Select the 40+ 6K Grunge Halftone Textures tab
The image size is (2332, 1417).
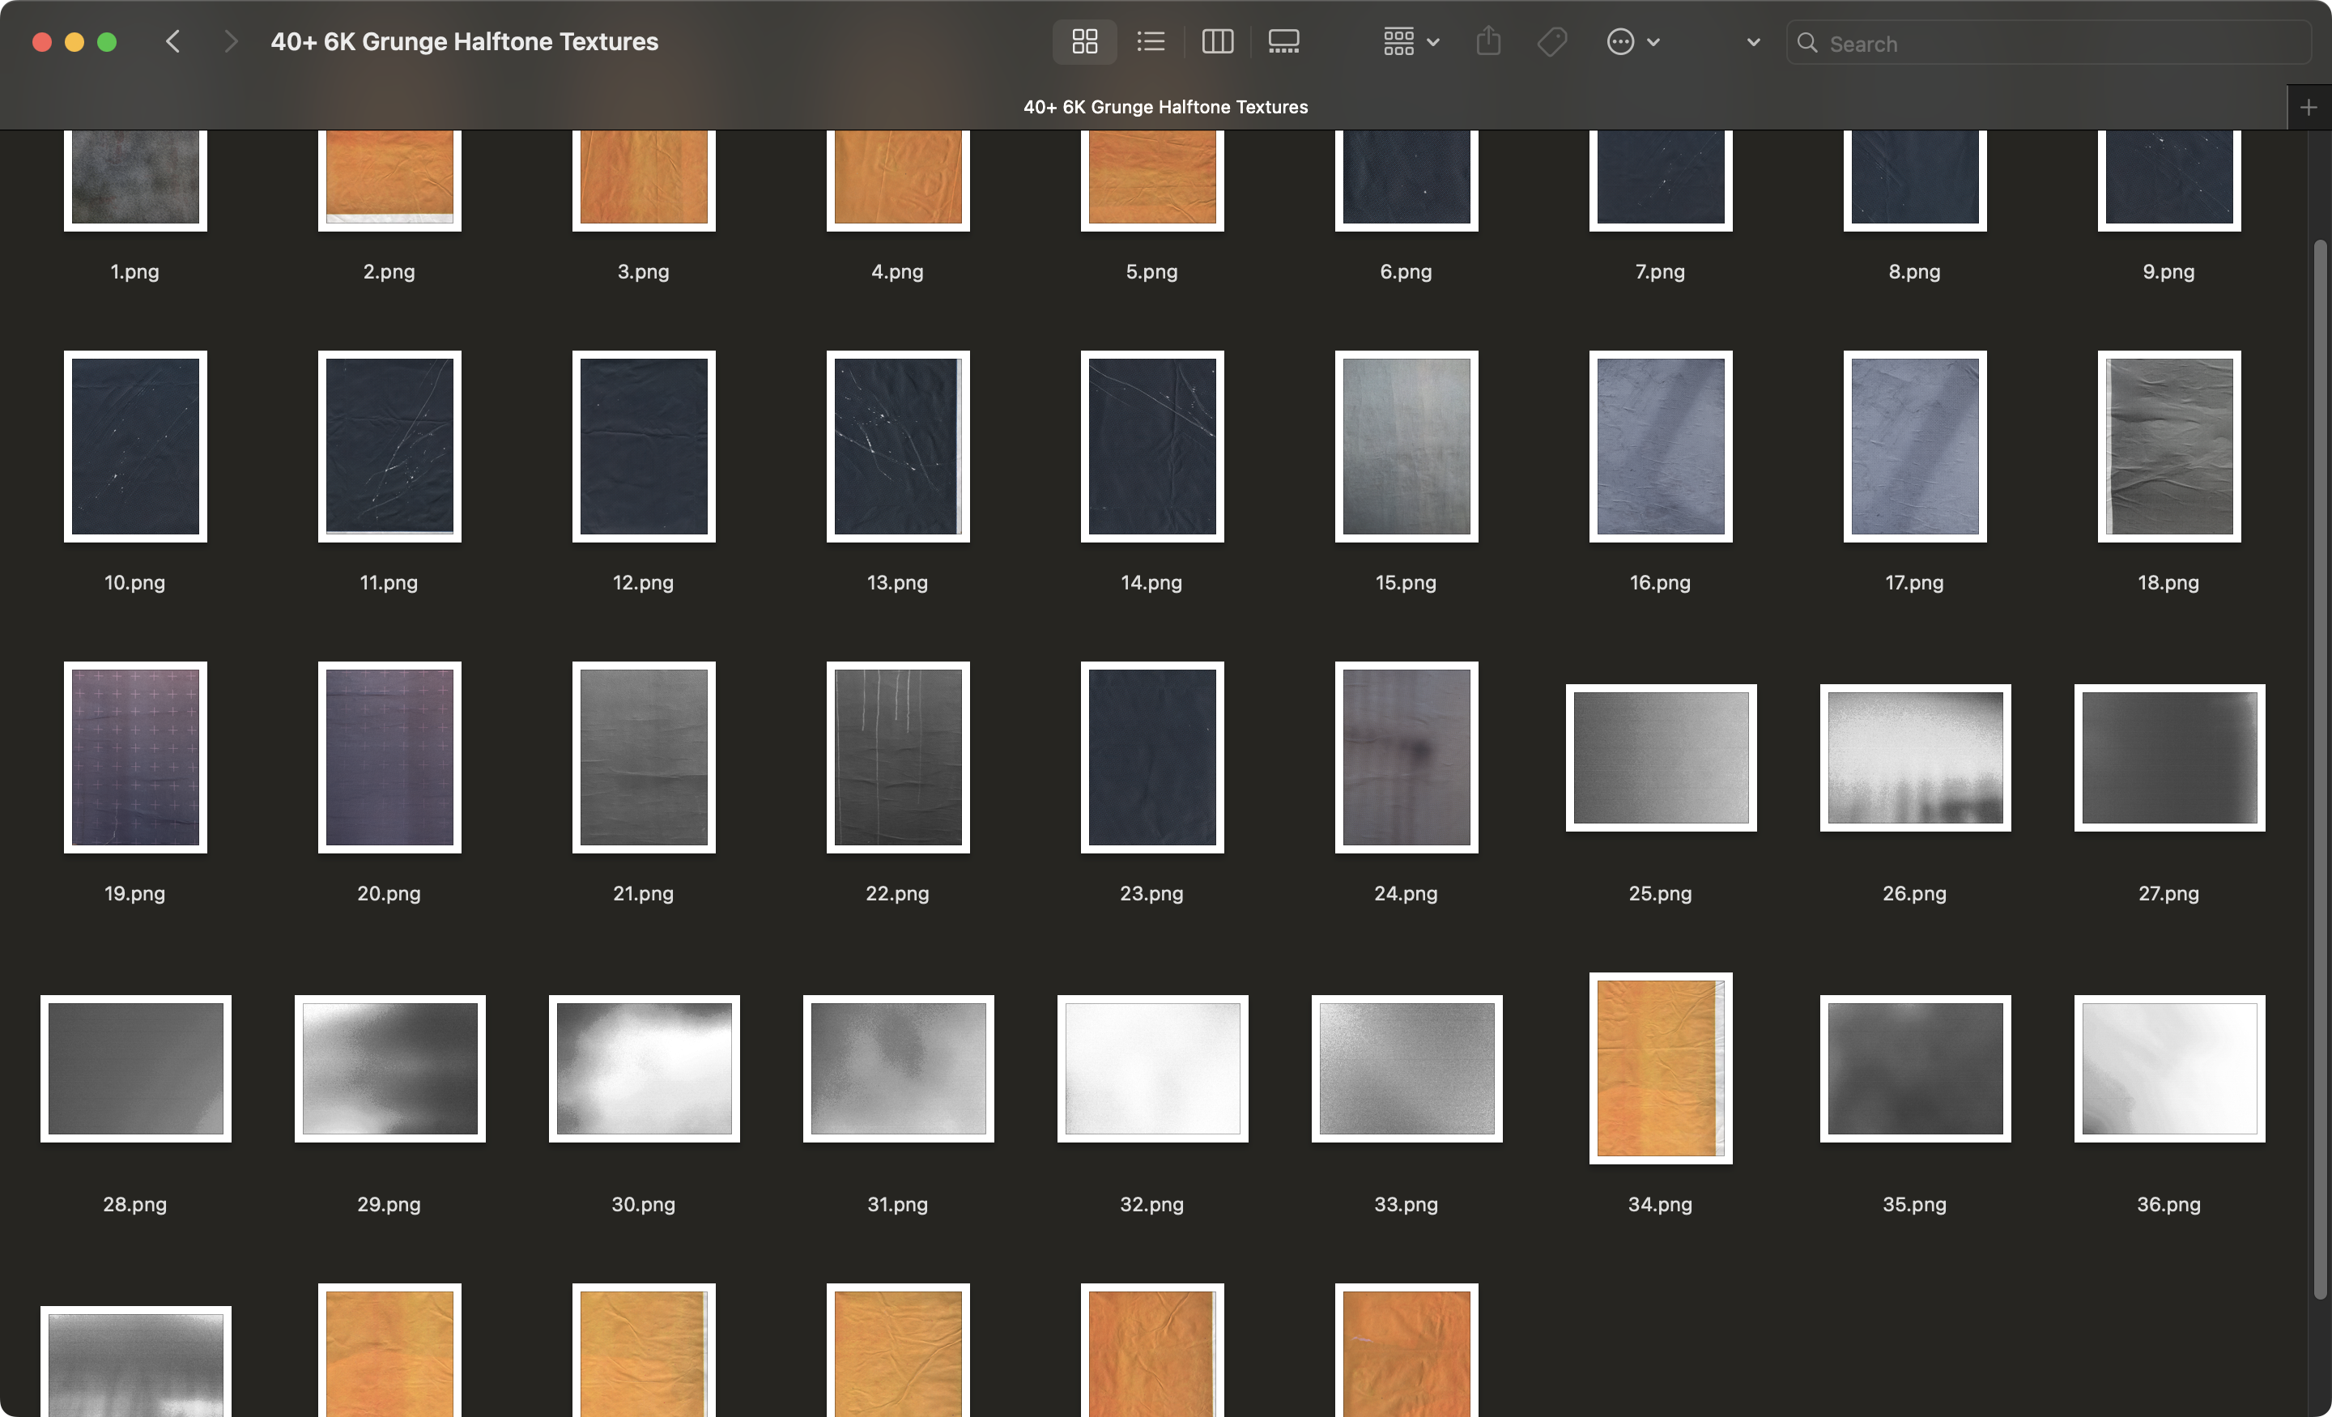(x=1165, y=106)
